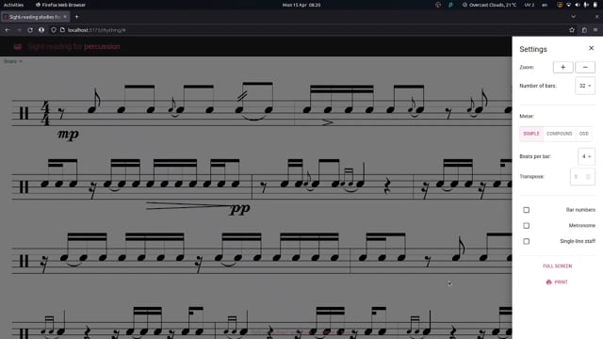The width and height of the screenshot is (603, 339).
Task: Enable the Single-line staff checkbox
Action: tap(526, 241)
